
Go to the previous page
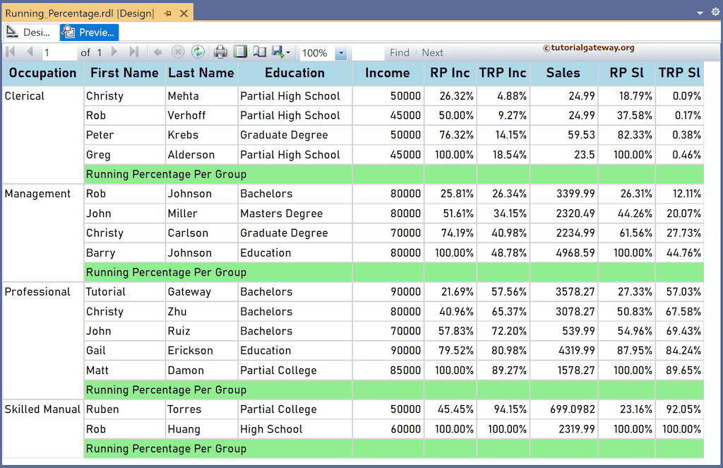[x=30, y=52]
